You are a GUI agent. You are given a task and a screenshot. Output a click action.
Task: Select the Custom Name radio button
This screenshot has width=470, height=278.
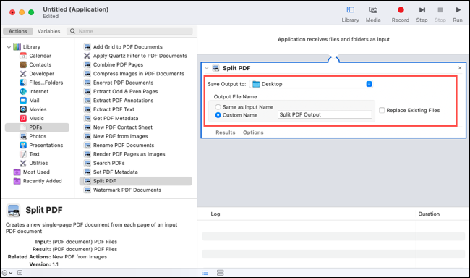tap(218, 115)
